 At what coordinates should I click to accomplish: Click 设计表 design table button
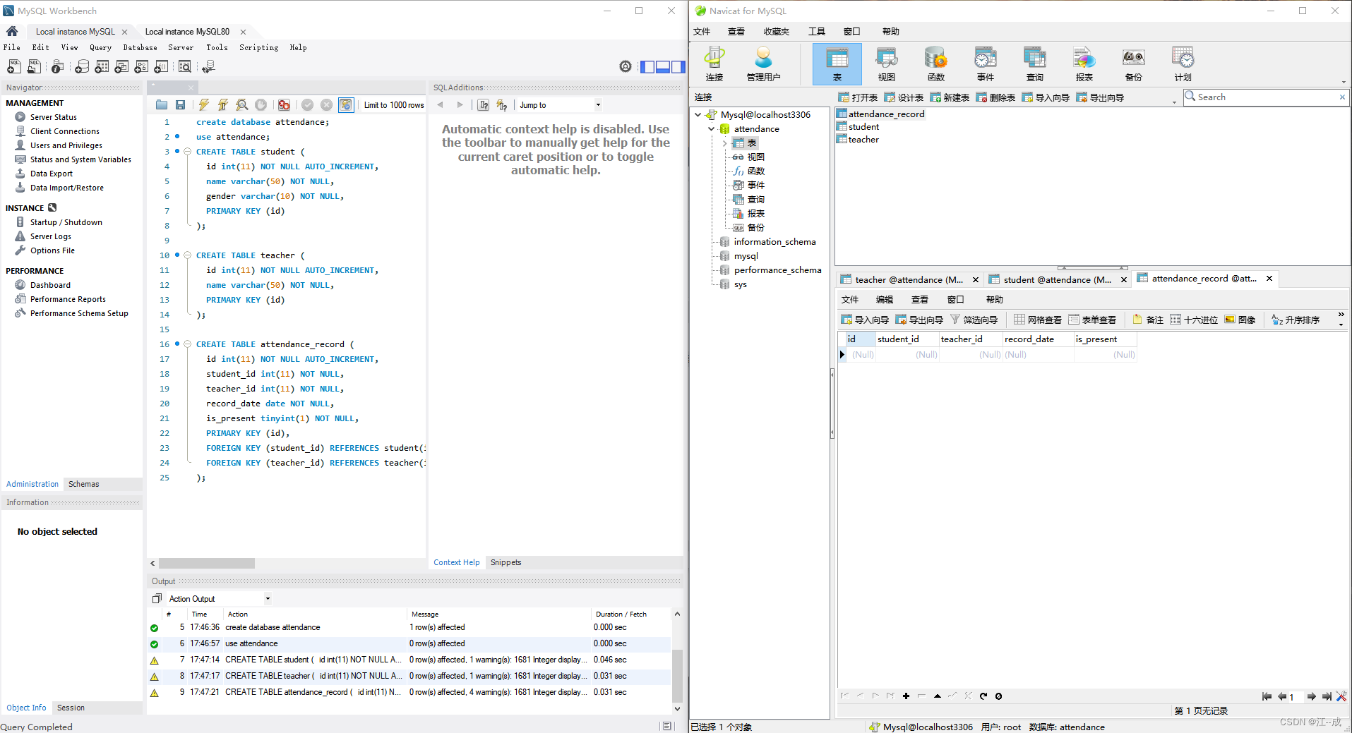click(904, 97)
